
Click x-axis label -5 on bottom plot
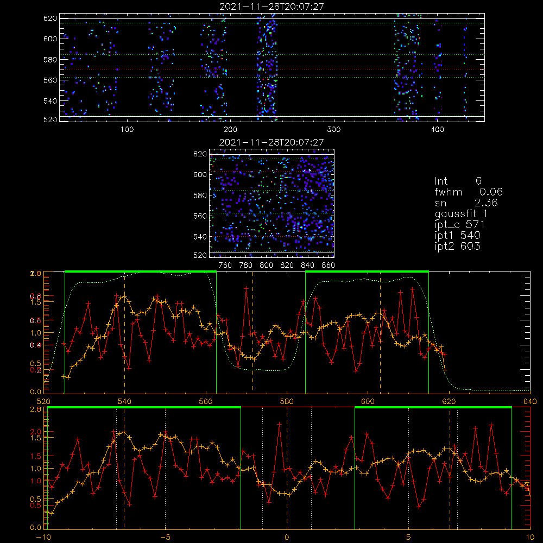[165, 538]
